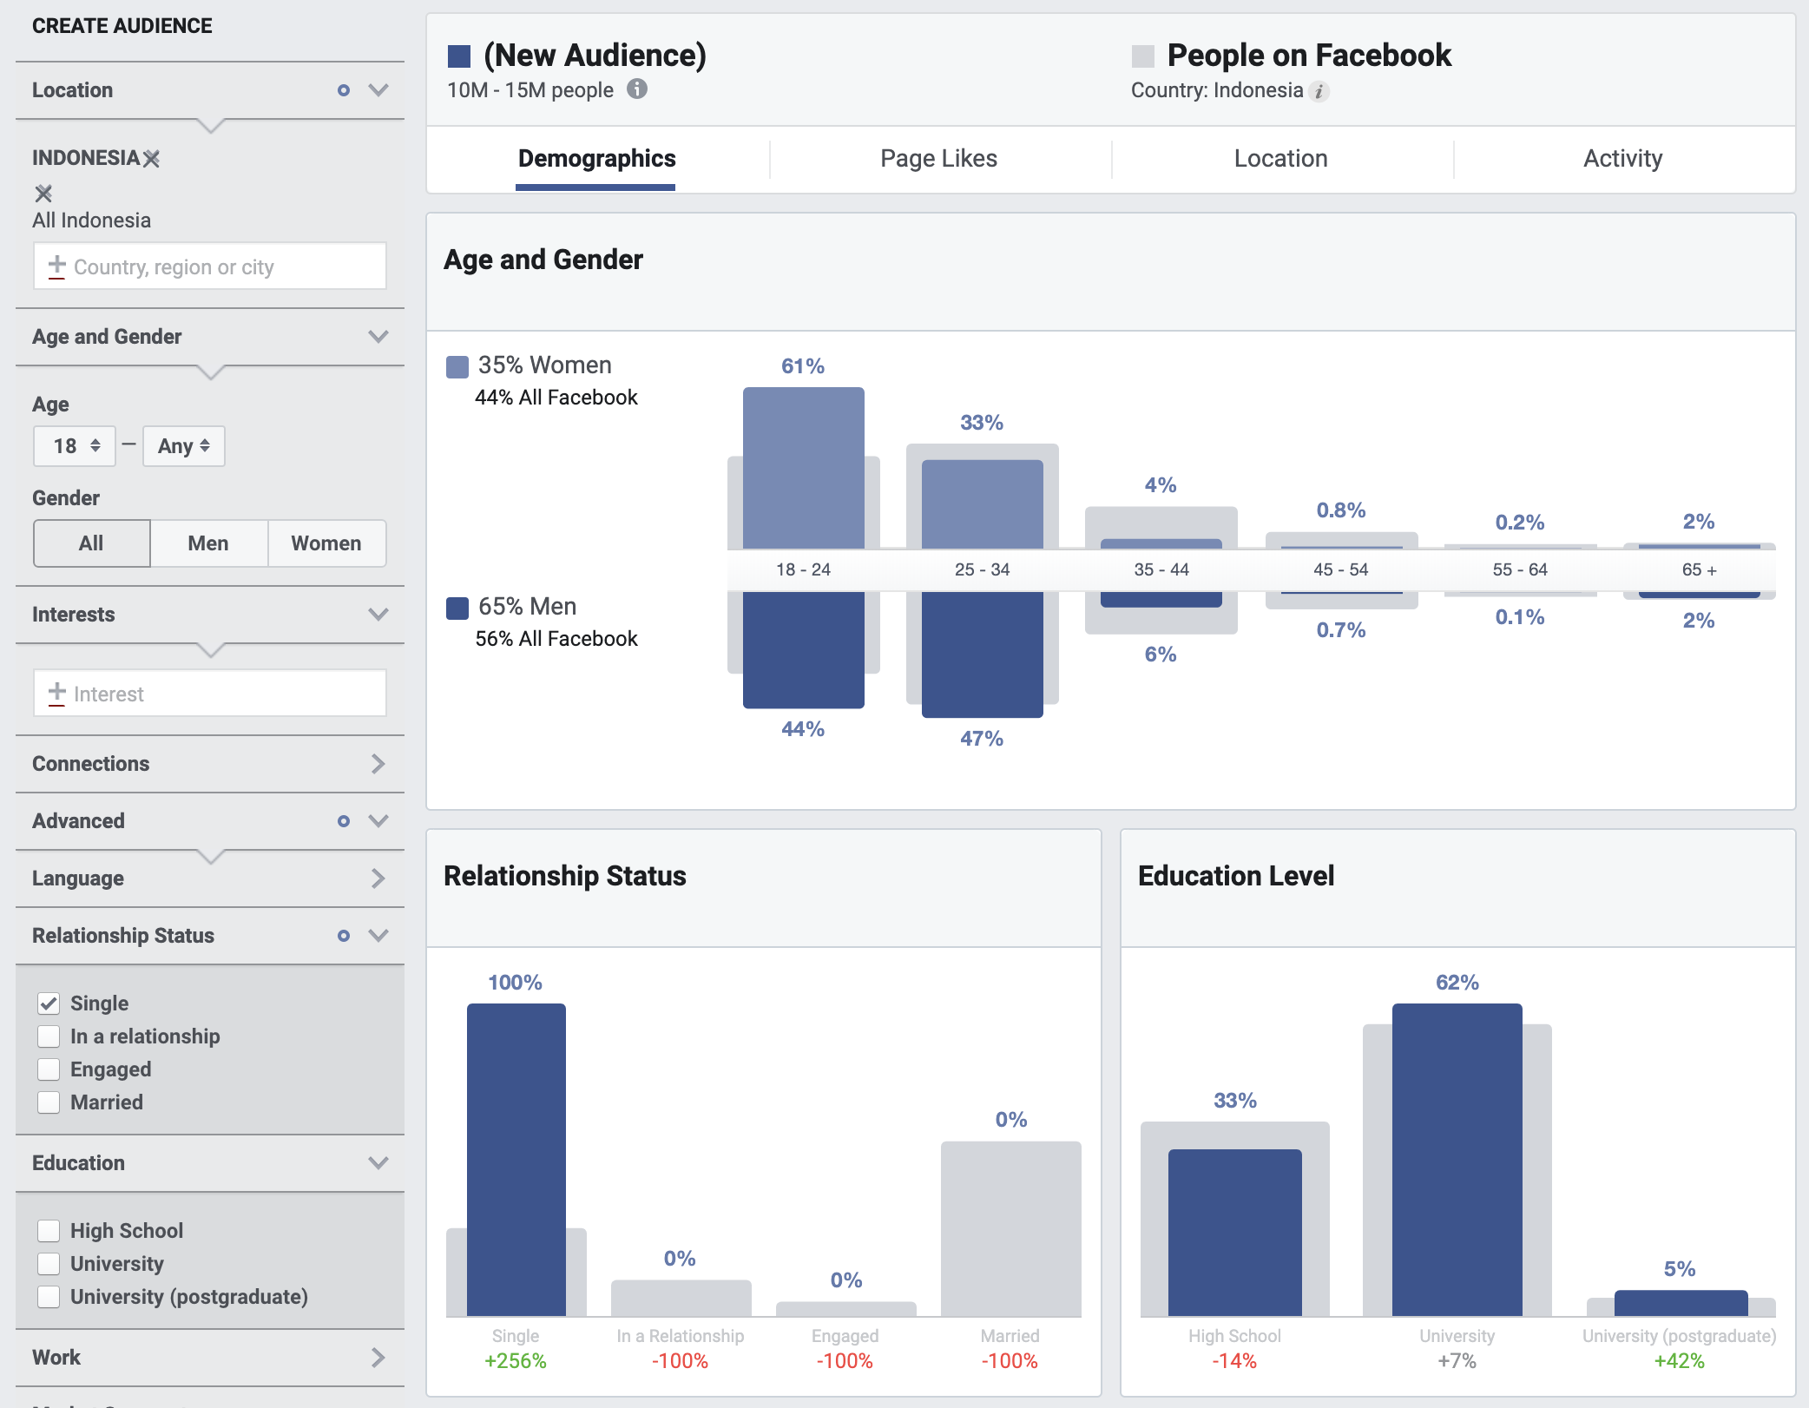
Task: Click the '10M - 15M people' text
Action: click(530, 90)
